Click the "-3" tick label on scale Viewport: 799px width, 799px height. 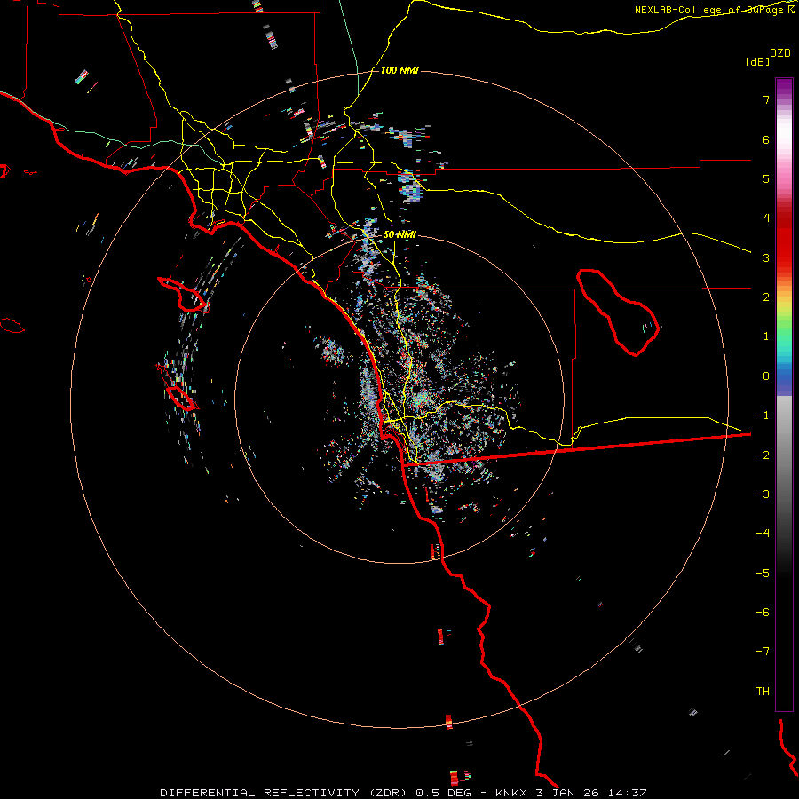(x=763, y=494)
